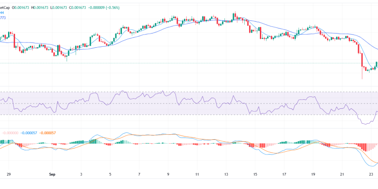The height and width of the screenshot is (189, 378).
Task: Click the 9 date label on time axis
Action: click(x=168, y=174)
